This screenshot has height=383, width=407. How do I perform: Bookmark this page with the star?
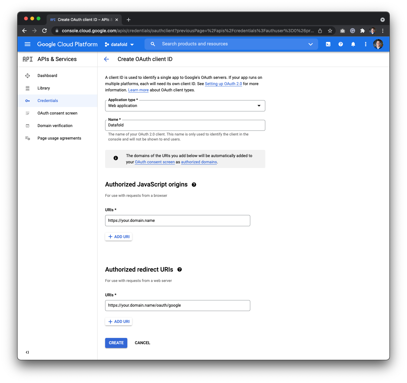click(x=330, y=31)
